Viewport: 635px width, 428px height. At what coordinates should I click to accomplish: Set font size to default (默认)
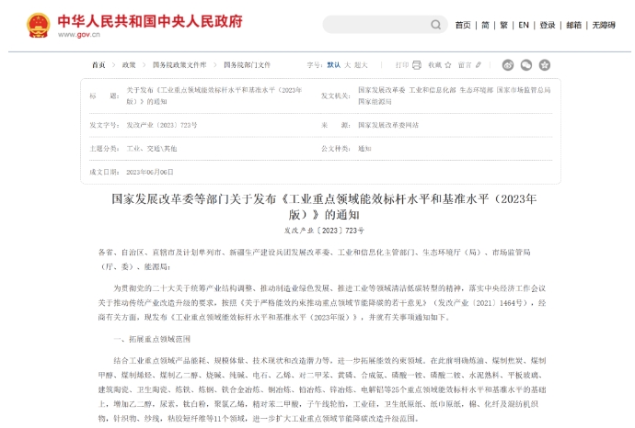[334, 65]
